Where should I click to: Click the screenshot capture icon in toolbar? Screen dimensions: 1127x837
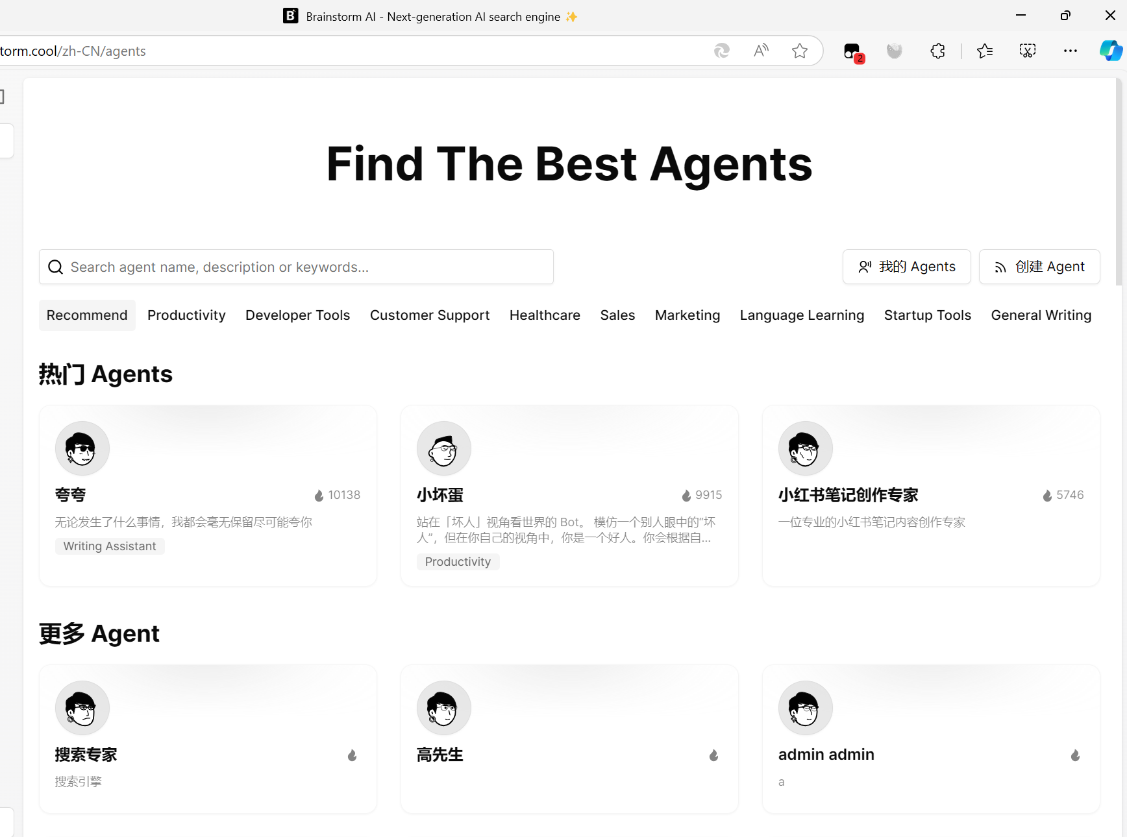coord(1028,51)
